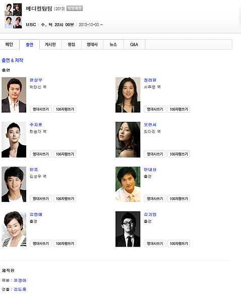Click 오연서's portrait photo
The width and height of the screenshot is (241, 302).
pyautogui.click(x=128, y=139)
